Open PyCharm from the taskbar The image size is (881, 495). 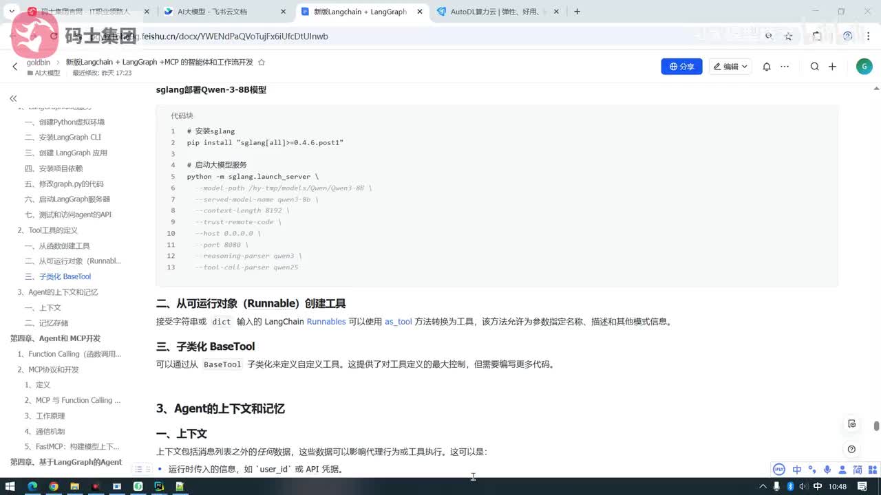coord(159,487)
